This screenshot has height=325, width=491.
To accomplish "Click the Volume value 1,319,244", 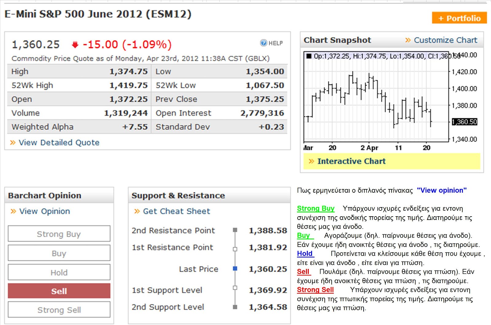I will pos(126,113).
